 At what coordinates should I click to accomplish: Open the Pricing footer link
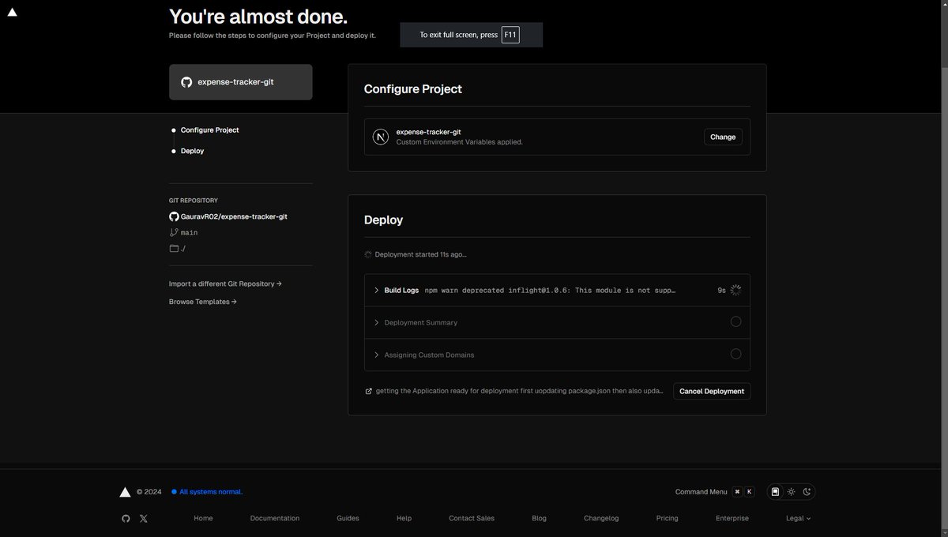pos(667,519)
